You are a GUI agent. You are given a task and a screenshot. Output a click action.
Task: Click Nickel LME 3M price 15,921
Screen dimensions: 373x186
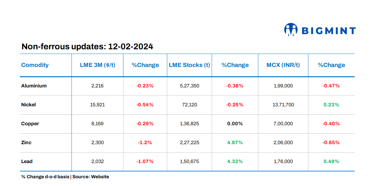97,105
